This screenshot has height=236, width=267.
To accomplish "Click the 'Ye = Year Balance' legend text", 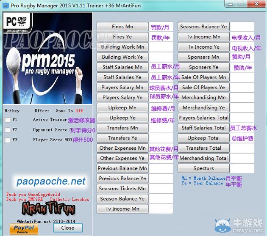I will pyautogui.click(x=202, y=183).
